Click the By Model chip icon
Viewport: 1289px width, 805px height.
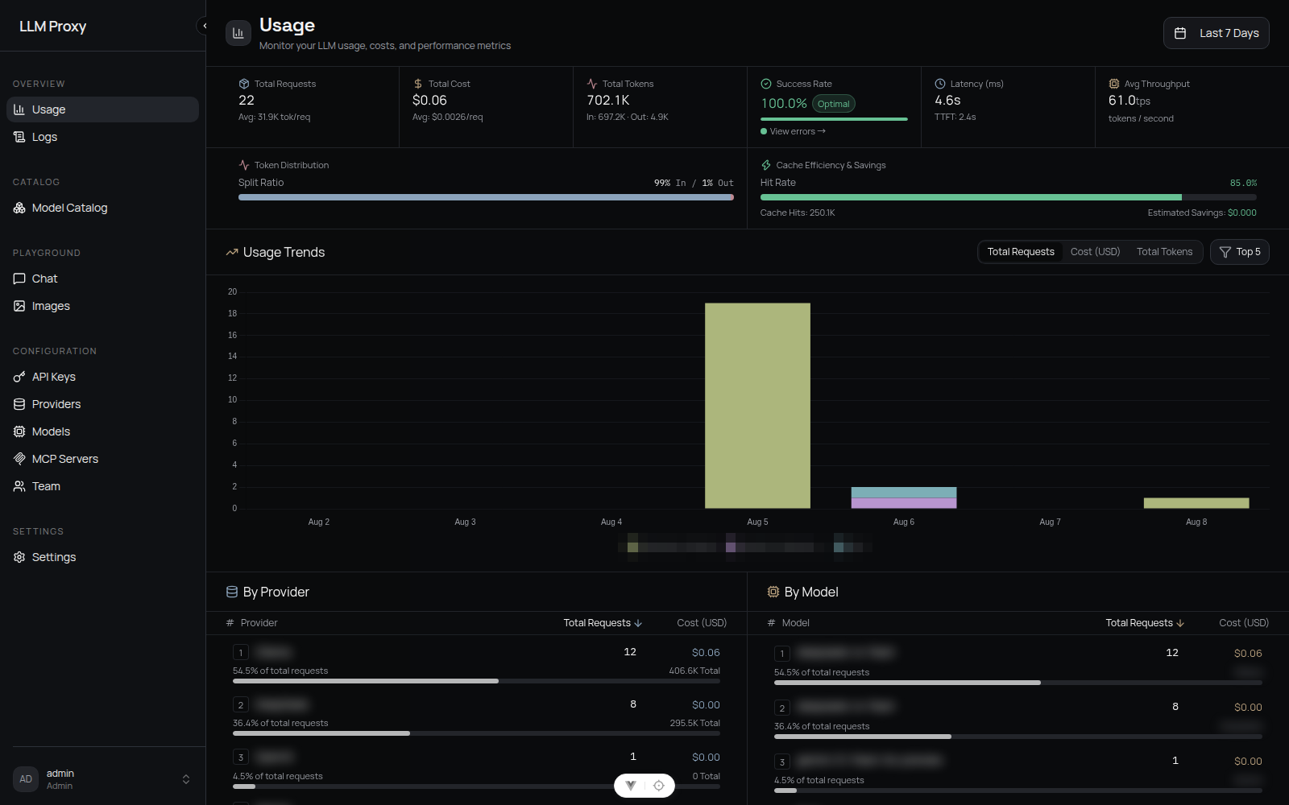pyautogui.click(x=773, y=592)
